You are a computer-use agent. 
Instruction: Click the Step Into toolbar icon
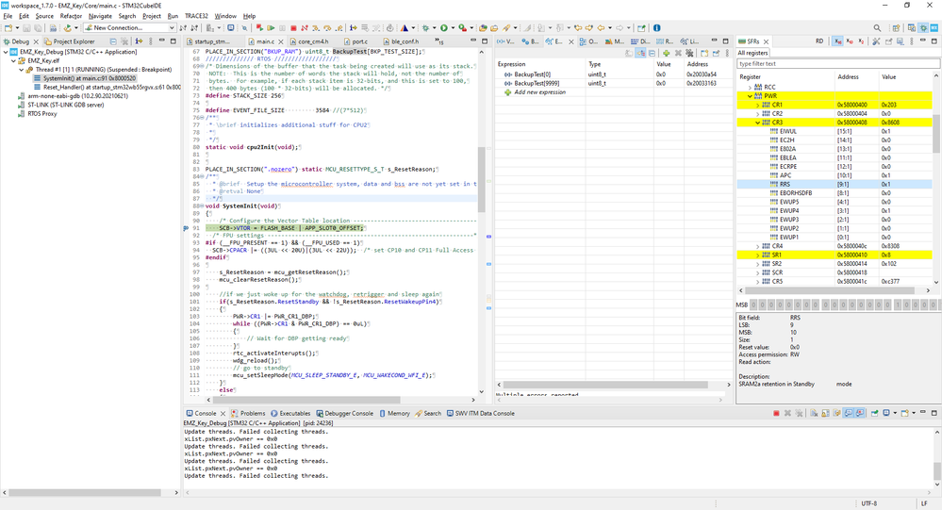(315, 27)
